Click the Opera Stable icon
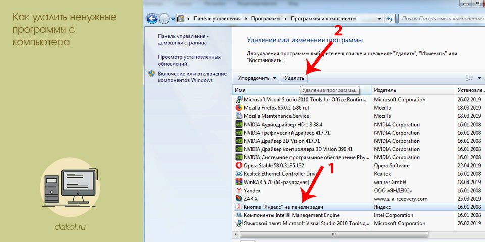 (x=239, y=165)
